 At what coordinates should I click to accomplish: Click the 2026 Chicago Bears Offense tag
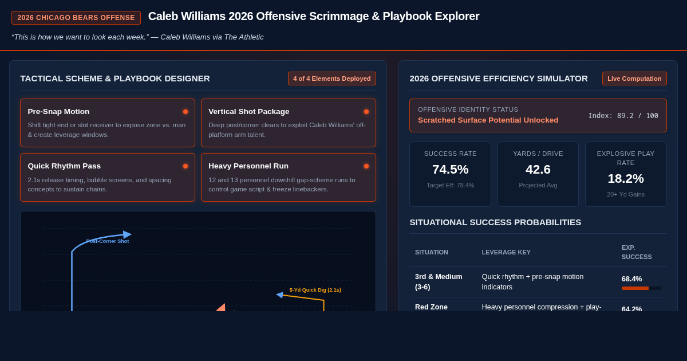coord(76,18)
